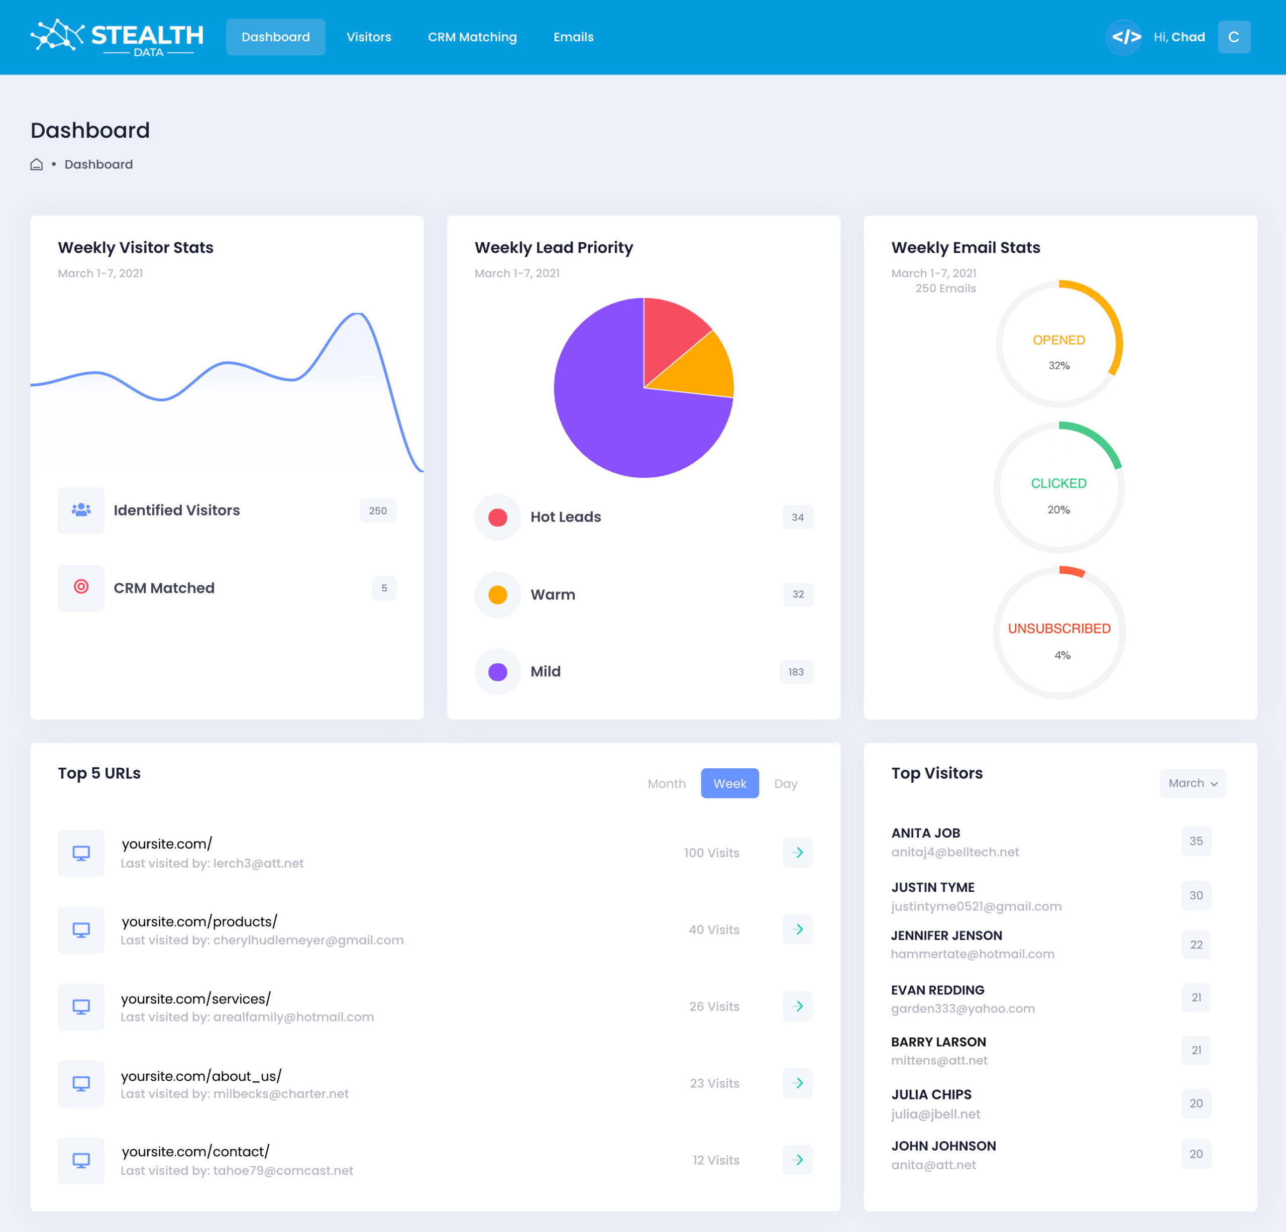Open the Visitors nav tab
The height and width of the screenshot is (1232, 1286).
(369, 37)
